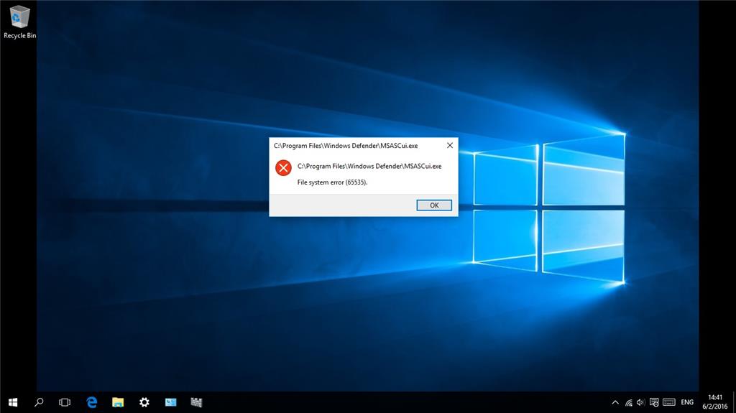Close the MSASCui.exe error dialog

click(x=450, y=146)
